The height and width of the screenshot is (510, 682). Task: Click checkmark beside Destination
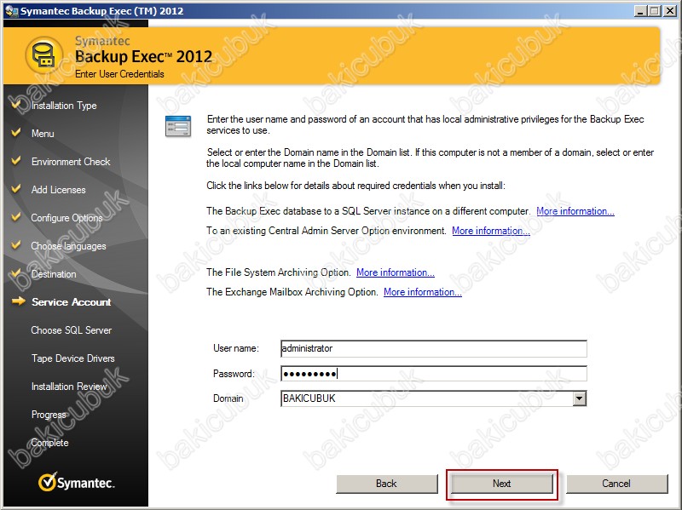point(16,272)
